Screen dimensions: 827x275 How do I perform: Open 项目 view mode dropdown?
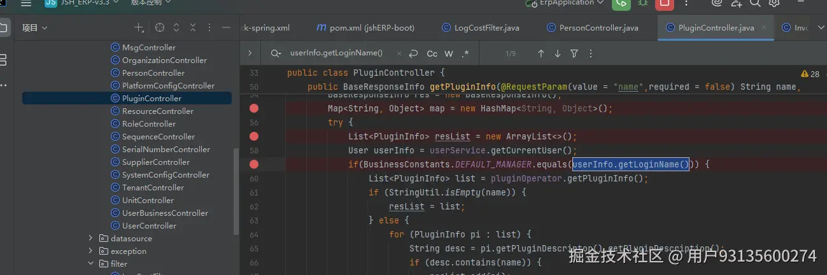[35, 27]
